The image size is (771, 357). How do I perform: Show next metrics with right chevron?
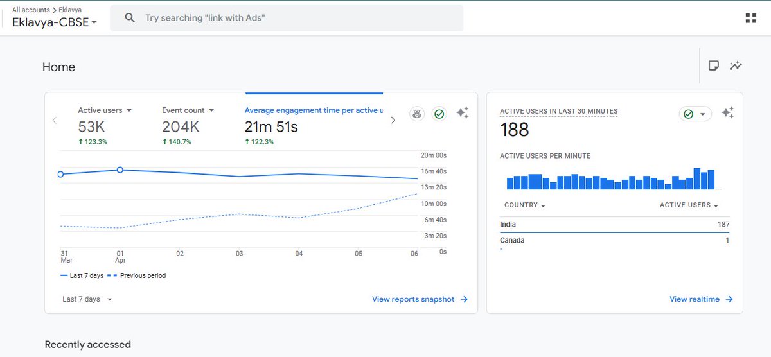click(393, 120)
